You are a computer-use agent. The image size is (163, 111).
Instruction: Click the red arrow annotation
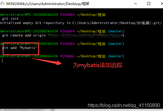47,62
